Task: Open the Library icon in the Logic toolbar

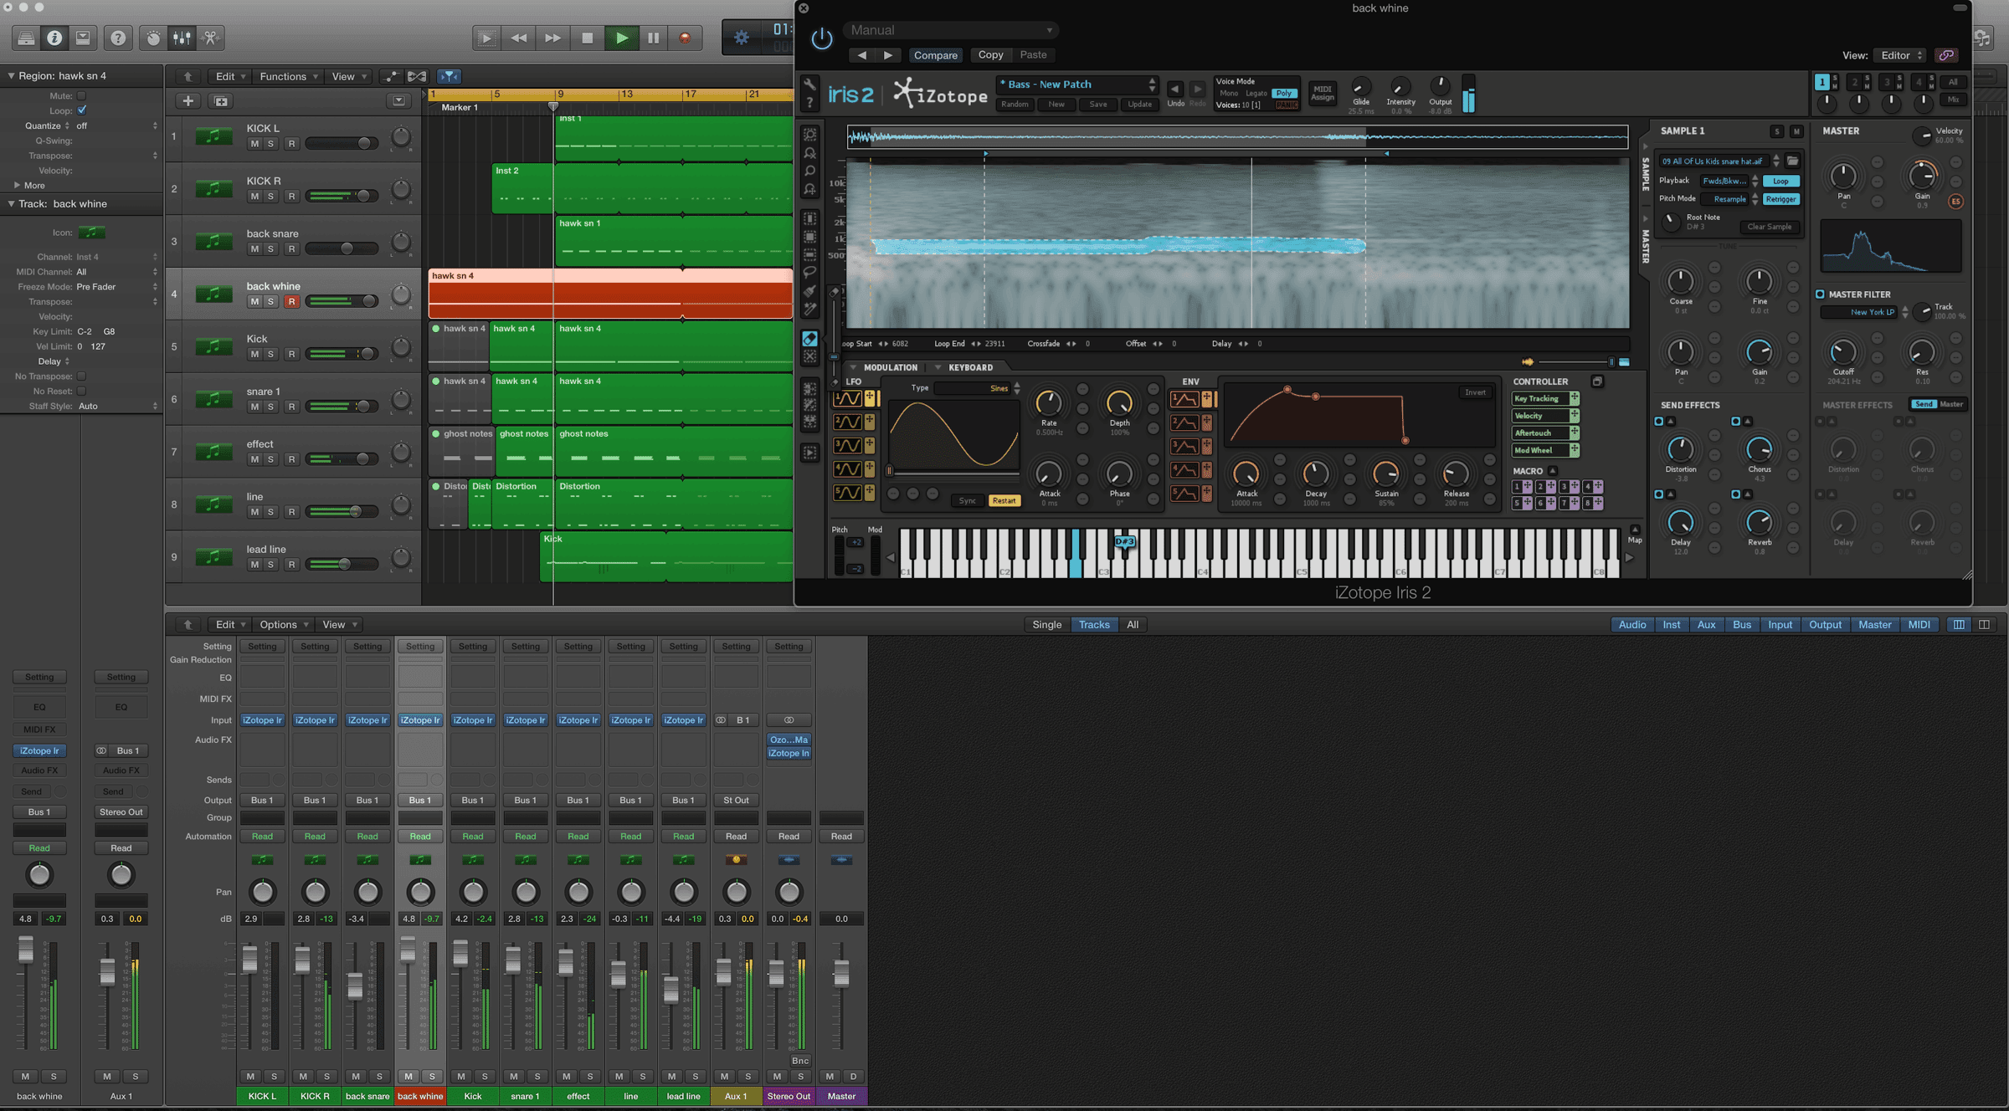Action: 26,38
